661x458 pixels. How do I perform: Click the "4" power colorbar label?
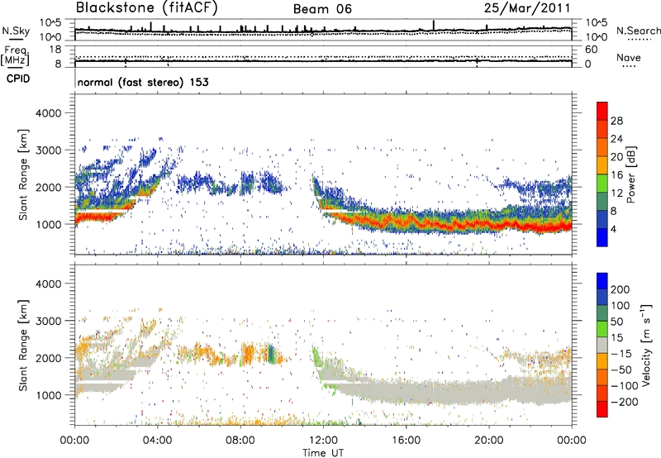613,229
